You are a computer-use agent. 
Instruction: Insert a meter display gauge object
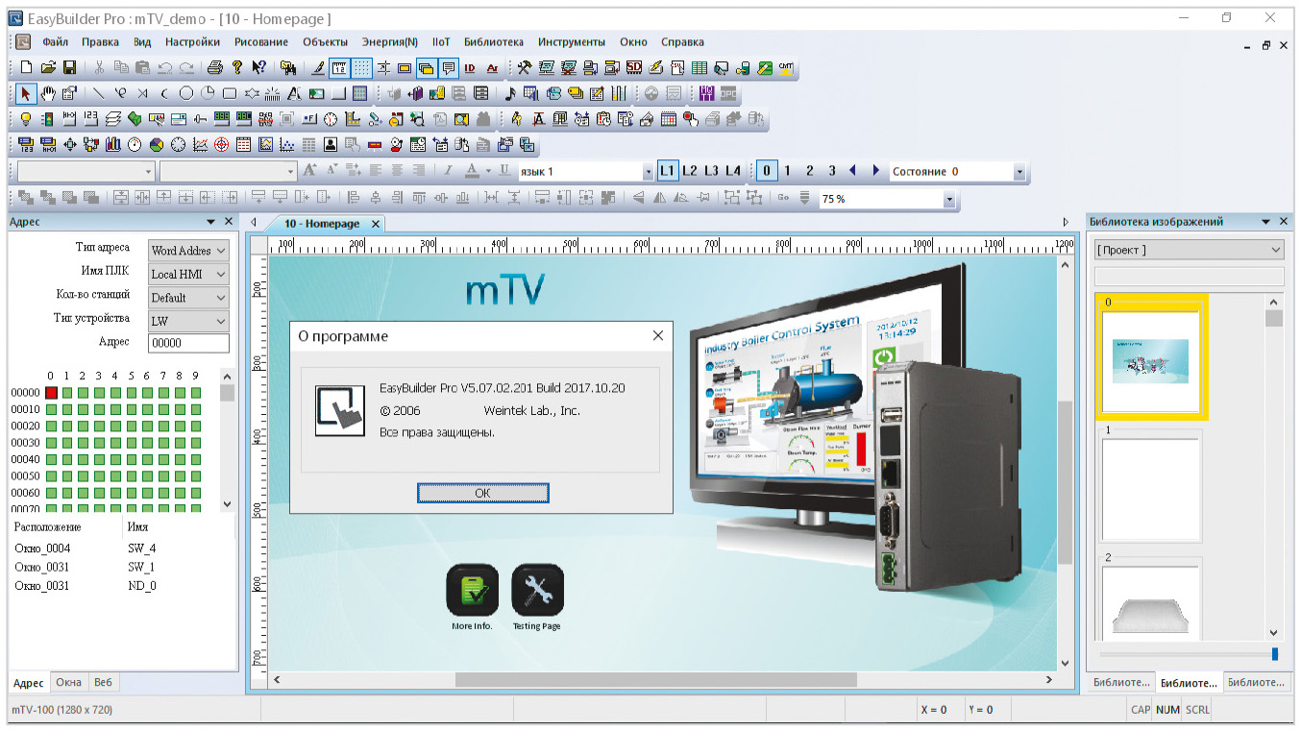pyautogui.click(x=135, y=145)
